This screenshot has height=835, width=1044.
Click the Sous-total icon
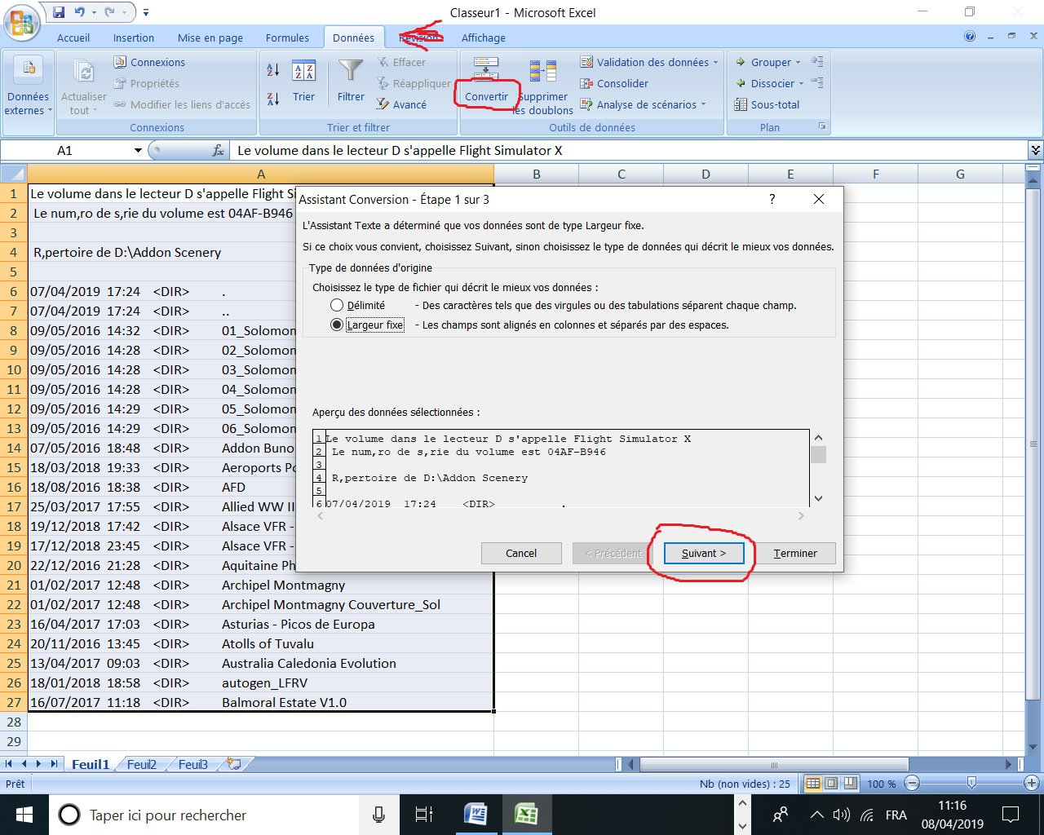pyautogui.click(x=741, y=104)
